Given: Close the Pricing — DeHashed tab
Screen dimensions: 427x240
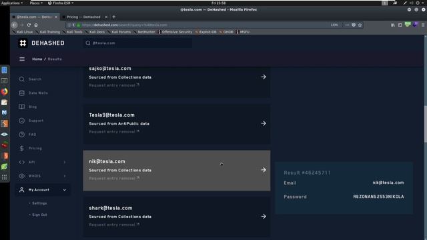Looking at the screenshot, I should (106, 17).
